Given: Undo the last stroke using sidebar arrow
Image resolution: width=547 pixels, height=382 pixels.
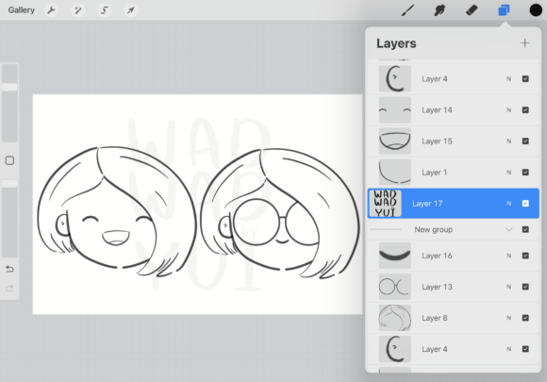Looking at the screenshot, I should pyautogui.click(x=9, y=269).
